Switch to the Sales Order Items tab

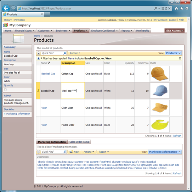(x=79, y=142)
